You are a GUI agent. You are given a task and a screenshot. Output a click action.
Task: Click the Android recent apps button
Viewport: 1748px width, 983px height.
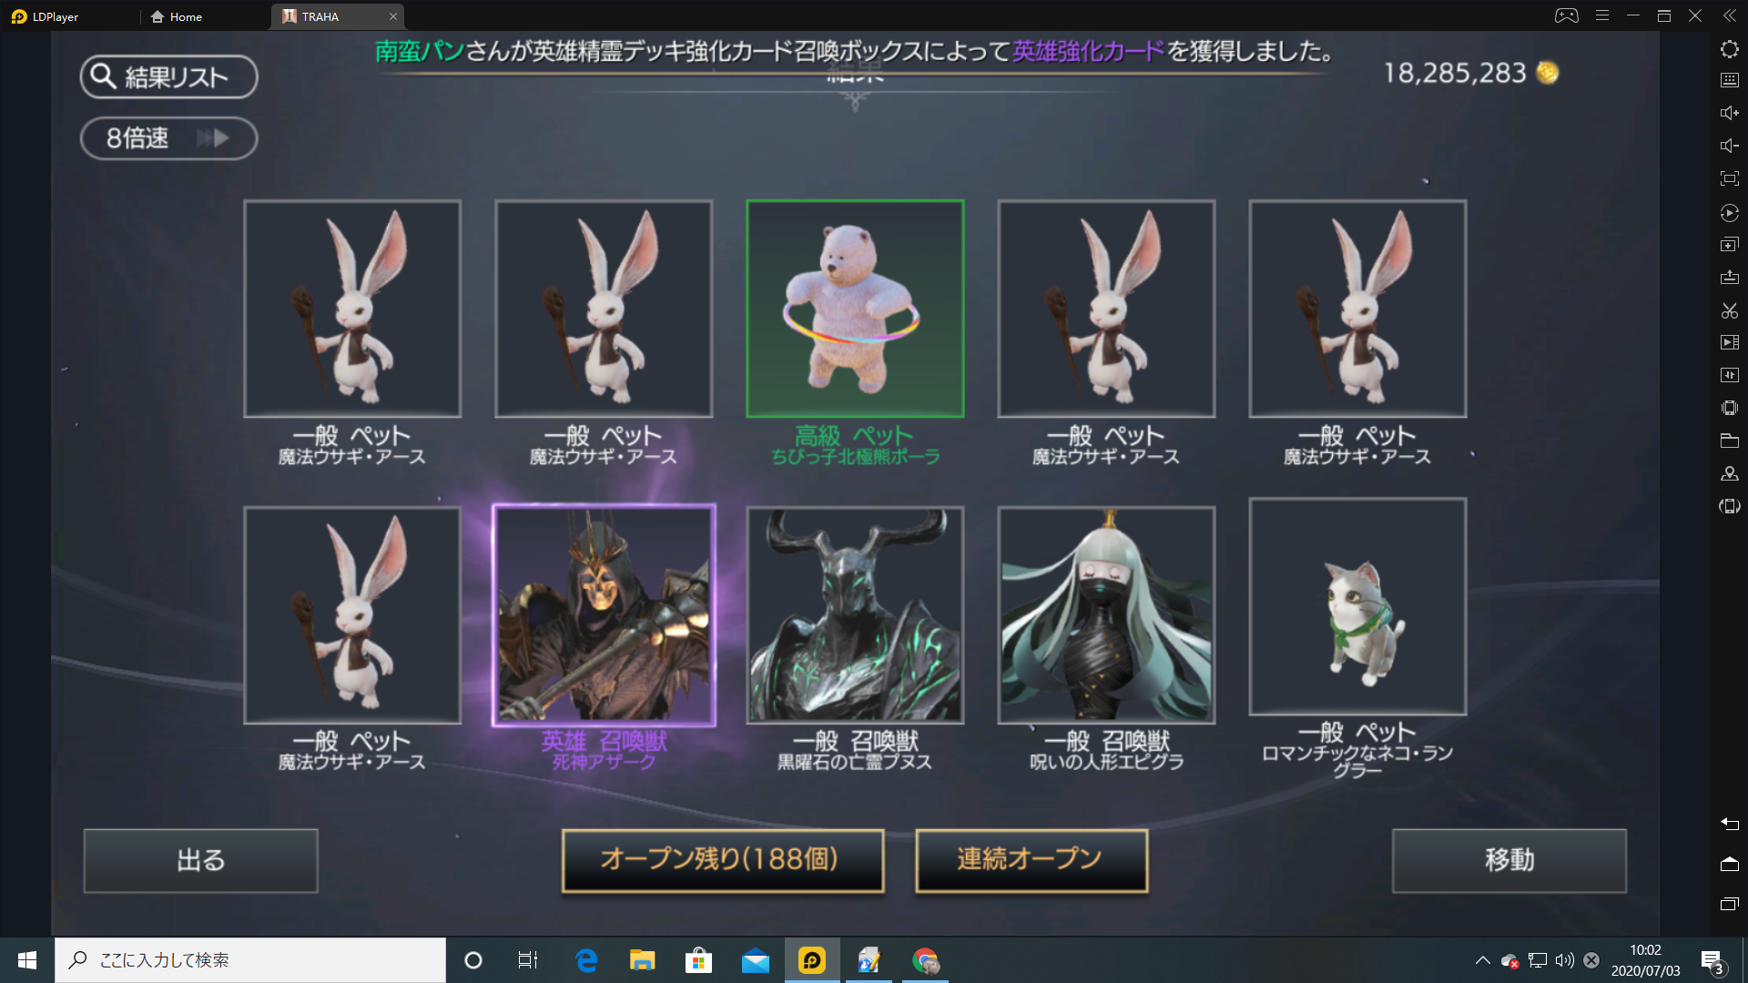coord(1730,904)
